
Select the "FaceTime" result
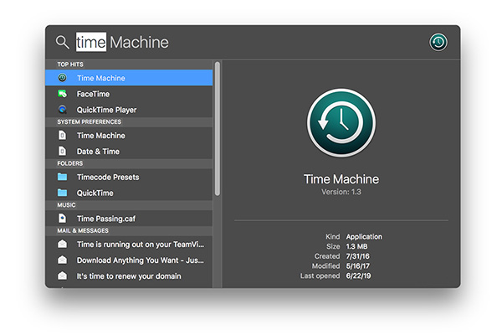click(x=129, y=94)
